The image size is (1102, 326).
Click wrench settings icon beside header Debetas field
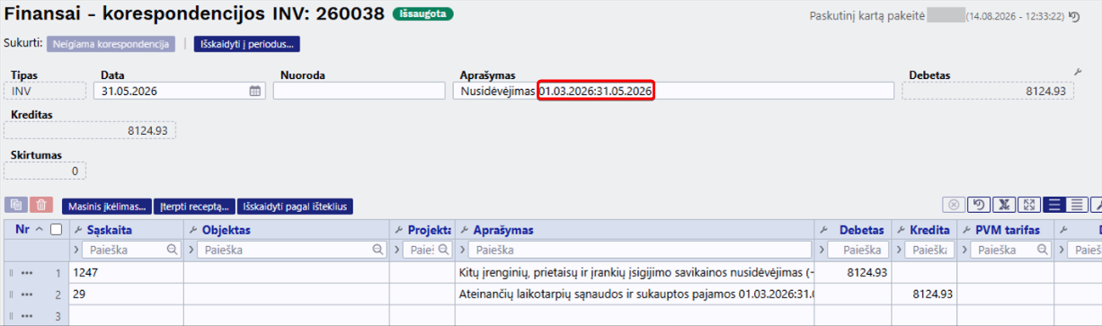tap(1078, 71)
